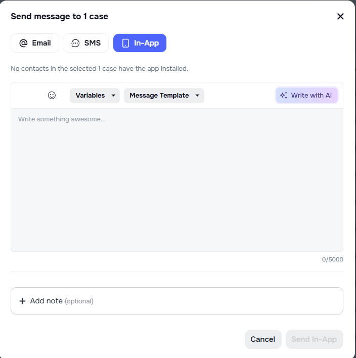
Task: Switch to the SMS tab
Action: (86, 43)
